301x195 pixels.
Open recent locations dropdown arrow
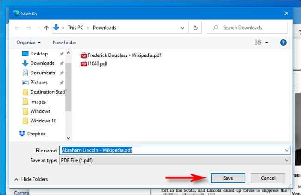pyautogui.click(x=38, y=28)
